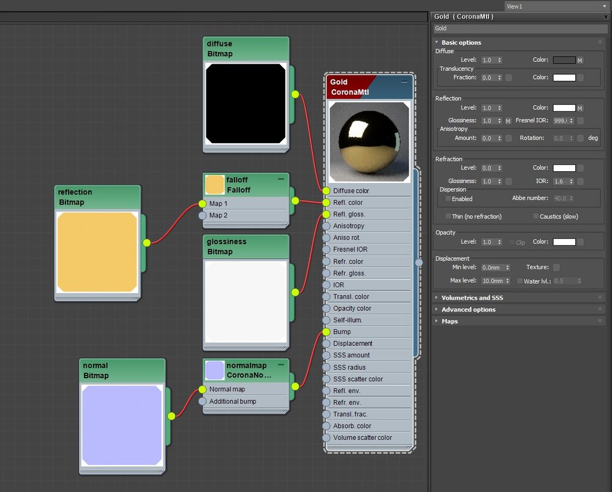Click the Glossiness map M button
Screen dimensions: 612x492
coord(508,121)
